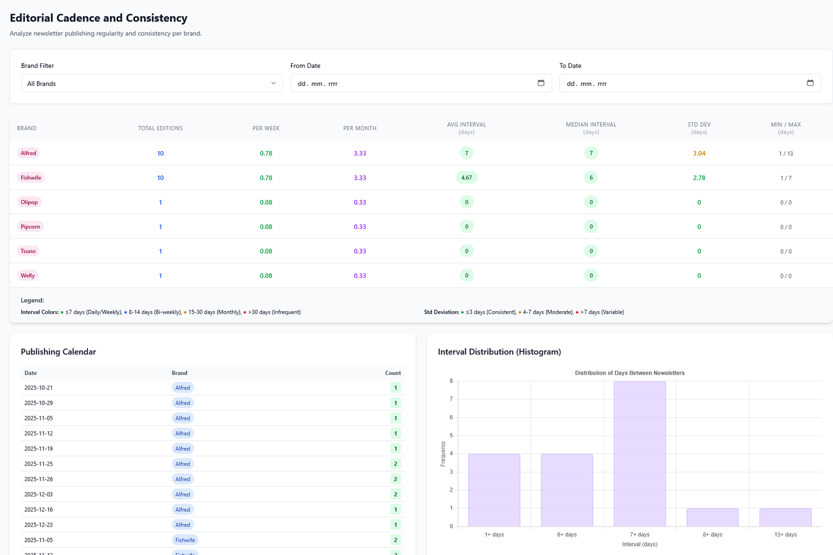
Task: Click the 2025-10-21 date in Publishing Calendar
Action: tap(39, 388)
